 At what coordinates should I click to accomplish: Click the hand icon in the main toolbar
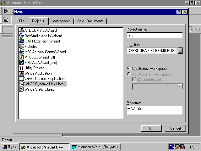198,29
